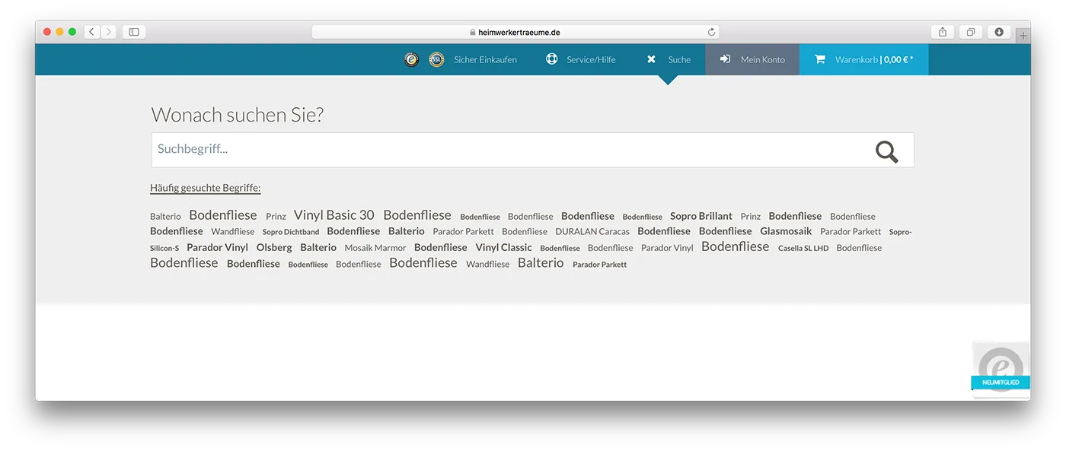Toggle the Safari sidebar button
The height and width of the screenshot is (451, 1066).
[x=134, y=32]
